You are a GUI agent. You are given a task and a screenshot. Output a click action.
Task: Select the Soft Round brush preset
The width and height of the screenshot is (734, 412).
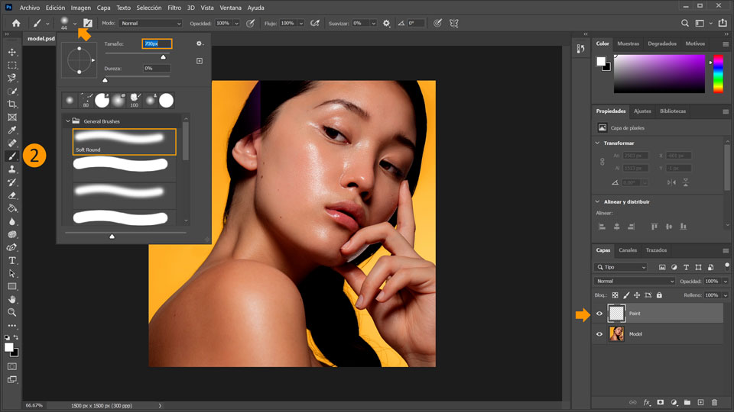tap(125, 141)
